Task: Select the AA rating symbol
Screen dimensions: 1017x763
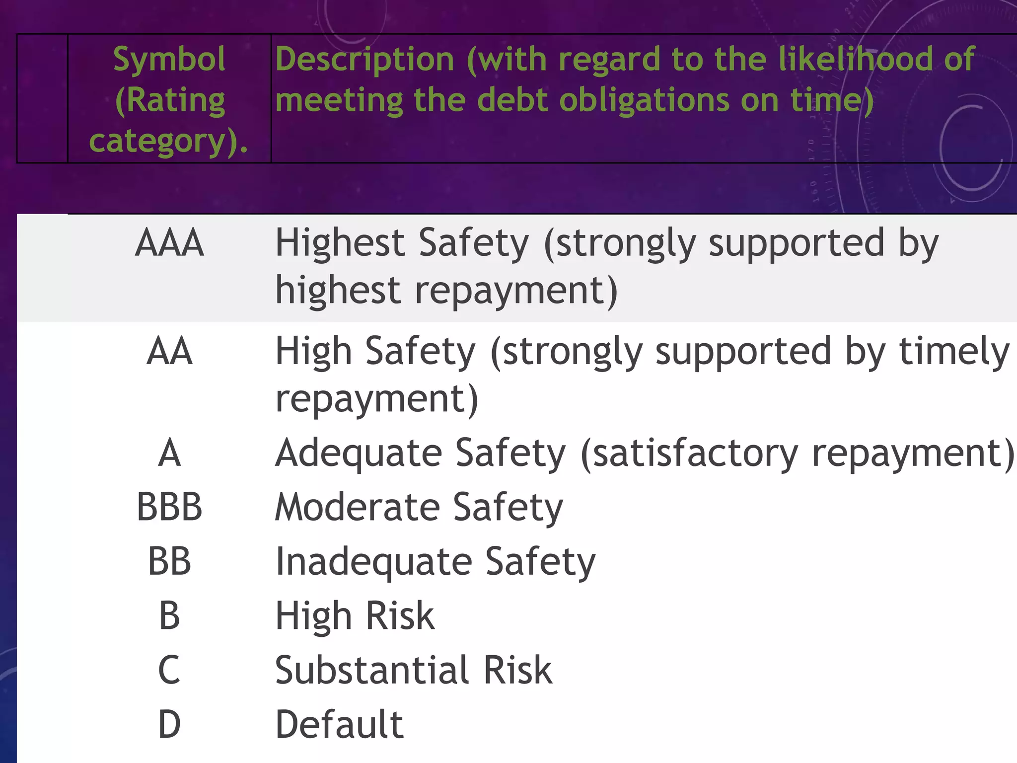Action: coord(169,351)
